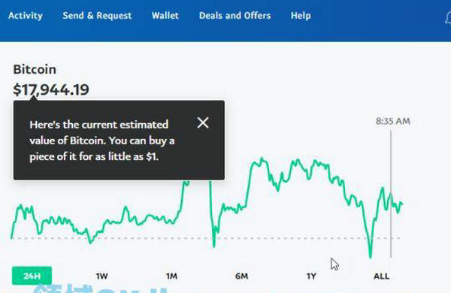
Task: Click the Bitcoin price $17,944.19
Action: (51, 89)
